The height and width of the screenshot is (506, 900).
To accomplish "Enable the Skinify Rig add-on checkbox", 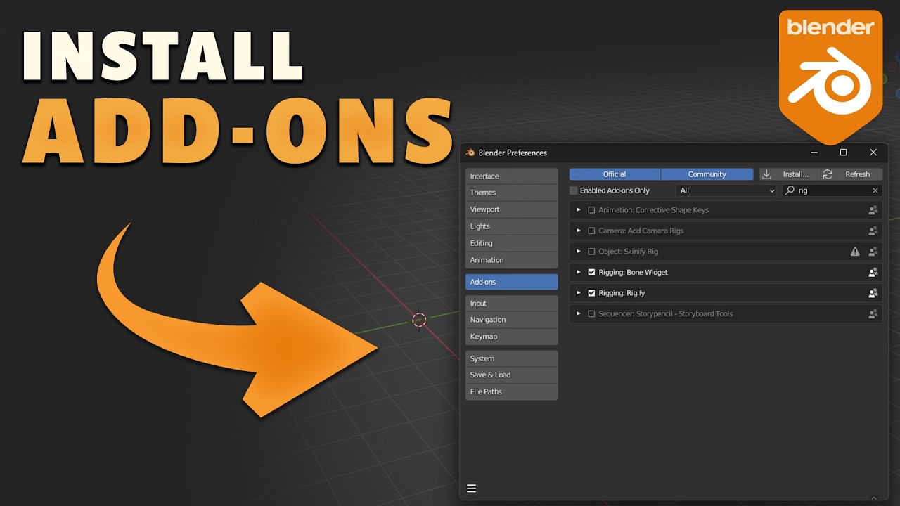I will click(591, 252).
